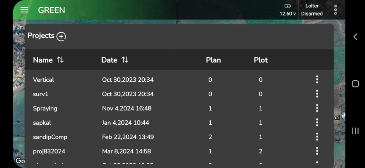Open options for Vertical project
The image size is (365, 168).
(317, 80)
